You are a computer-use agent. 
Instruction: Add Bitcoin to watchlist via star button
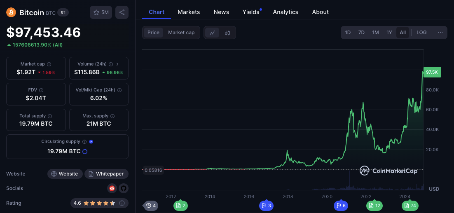[x=101, y=12]
